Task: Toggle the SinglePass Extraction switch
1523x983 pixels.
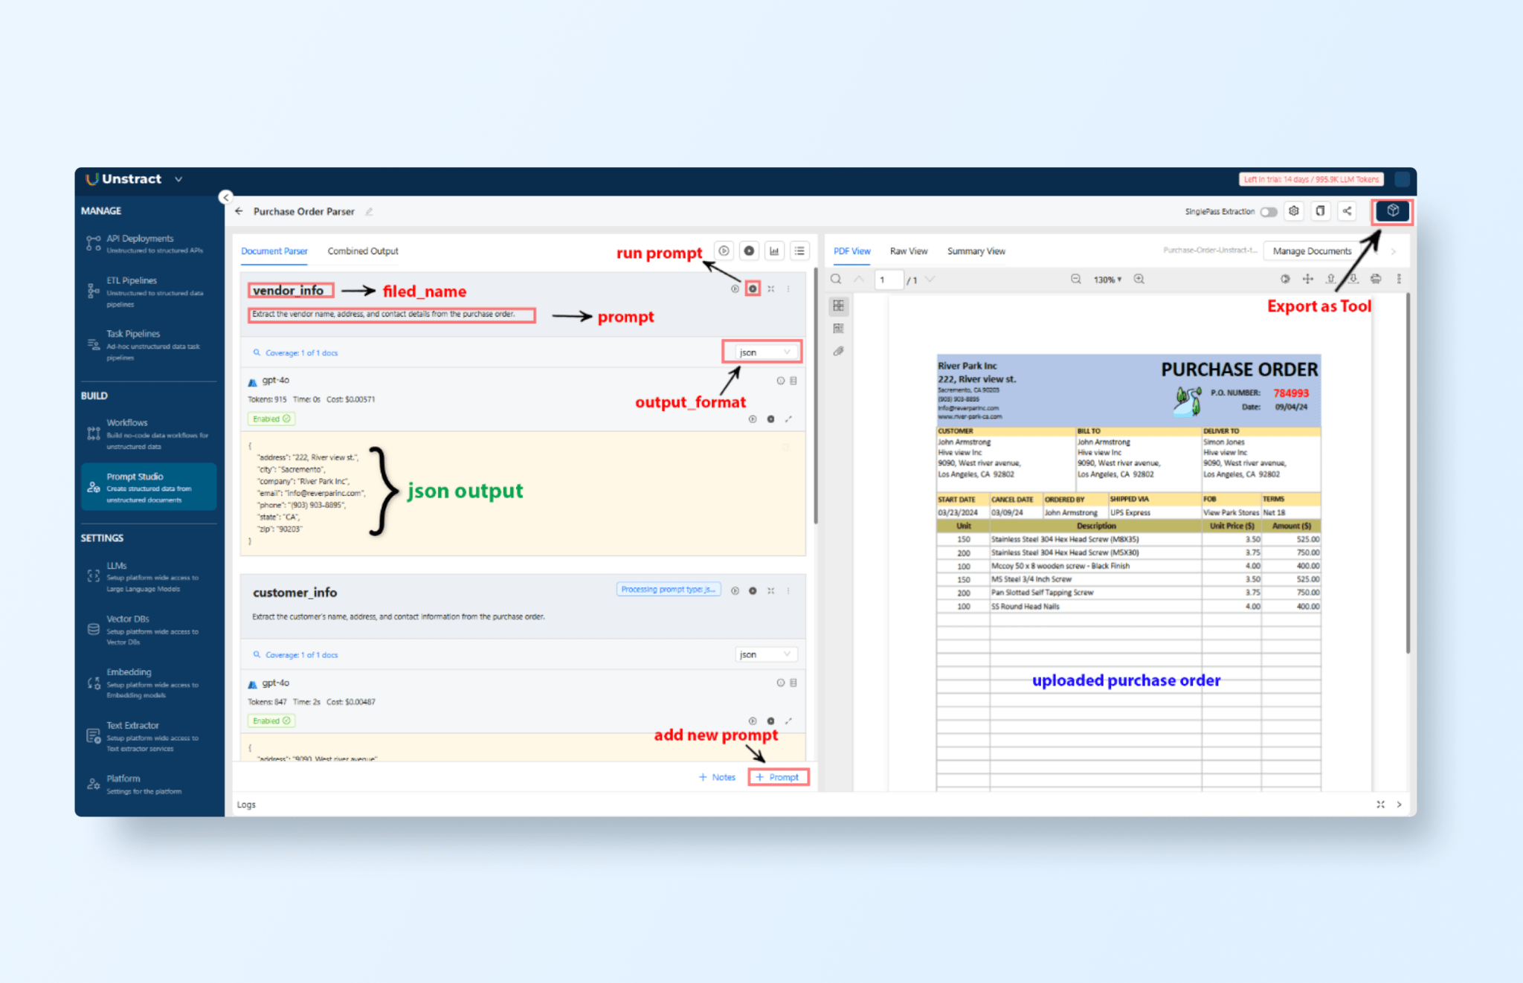Action: click(x=1269, y=211)
